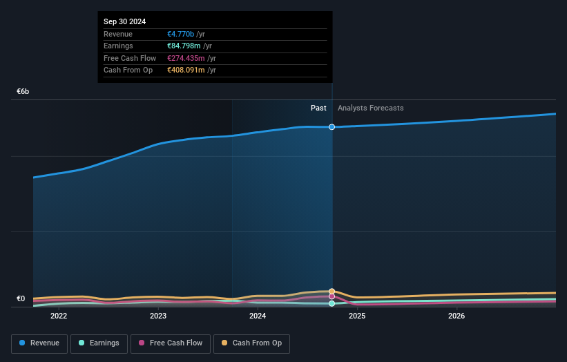Viewport: 567px width, 362px height.
Task: Toggle the Free Cash Flow legend button
Action: click(x=171, y=343)
